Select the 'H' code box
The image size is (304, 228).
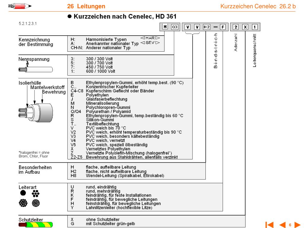165,27
